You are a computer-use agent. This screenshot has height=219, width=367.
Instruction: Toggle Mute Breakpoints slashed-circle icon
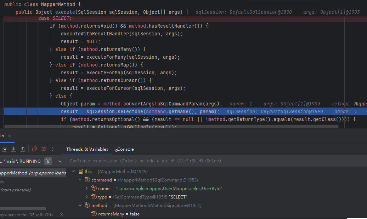click(44, 149)
